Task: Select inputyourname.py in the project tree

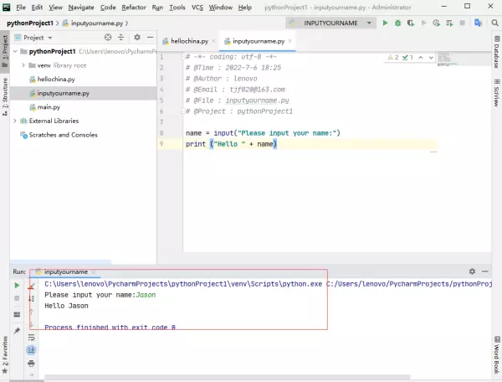Action: point(63,93)
